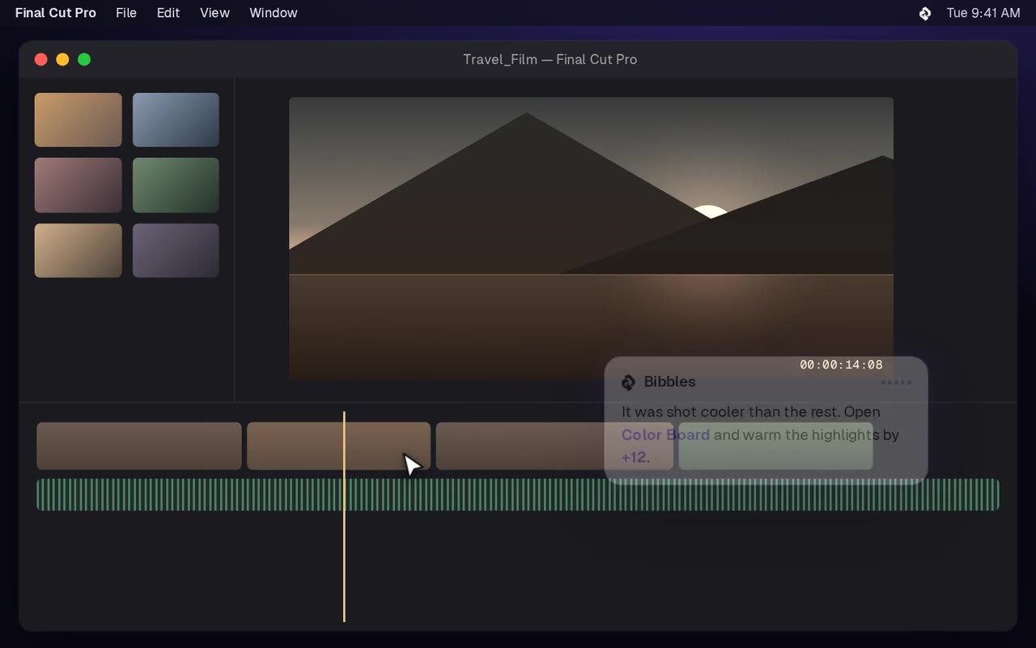Select the green-tinted clip in the timeline
This screenshot has height=648, width=1036.
775,446
